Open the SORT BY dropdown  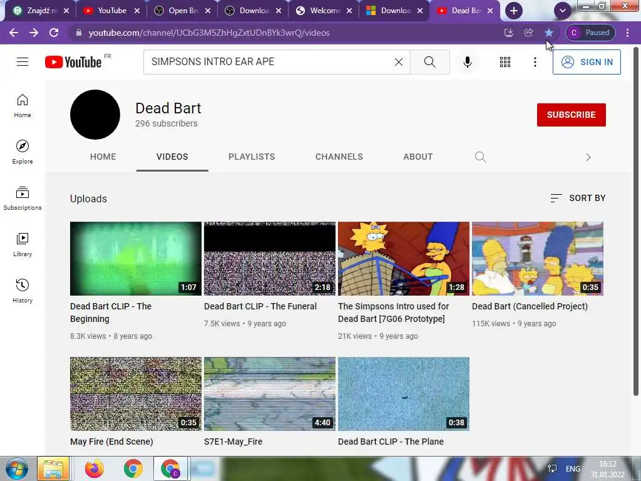point(578,199)
